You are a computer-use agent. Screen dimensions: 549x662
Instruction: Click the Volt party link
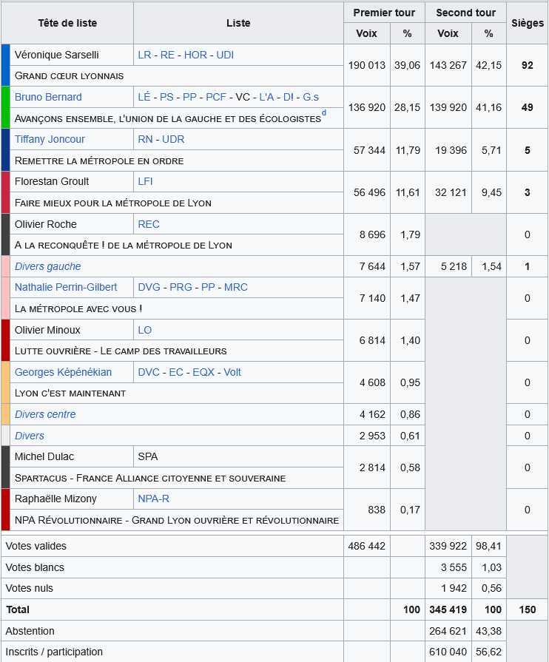pos(232,372)
